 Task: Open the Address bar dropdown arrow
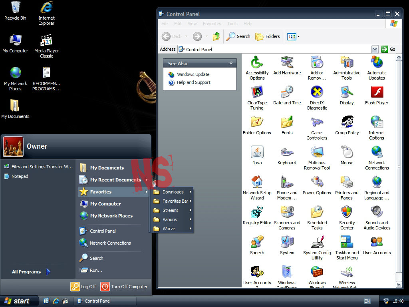click(x=375, y=49)
